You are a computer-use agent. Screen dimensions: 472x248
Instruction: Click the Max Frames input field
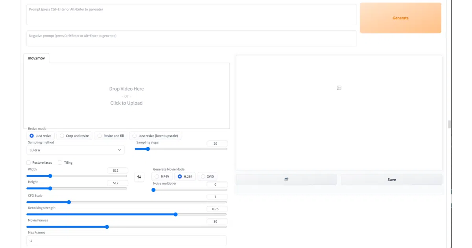pyautogui.click(x=126, y=241)
